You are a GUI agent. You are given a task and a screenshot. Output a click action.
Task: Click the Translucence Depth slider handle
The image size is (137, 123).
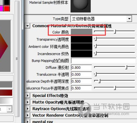(100, 81)
